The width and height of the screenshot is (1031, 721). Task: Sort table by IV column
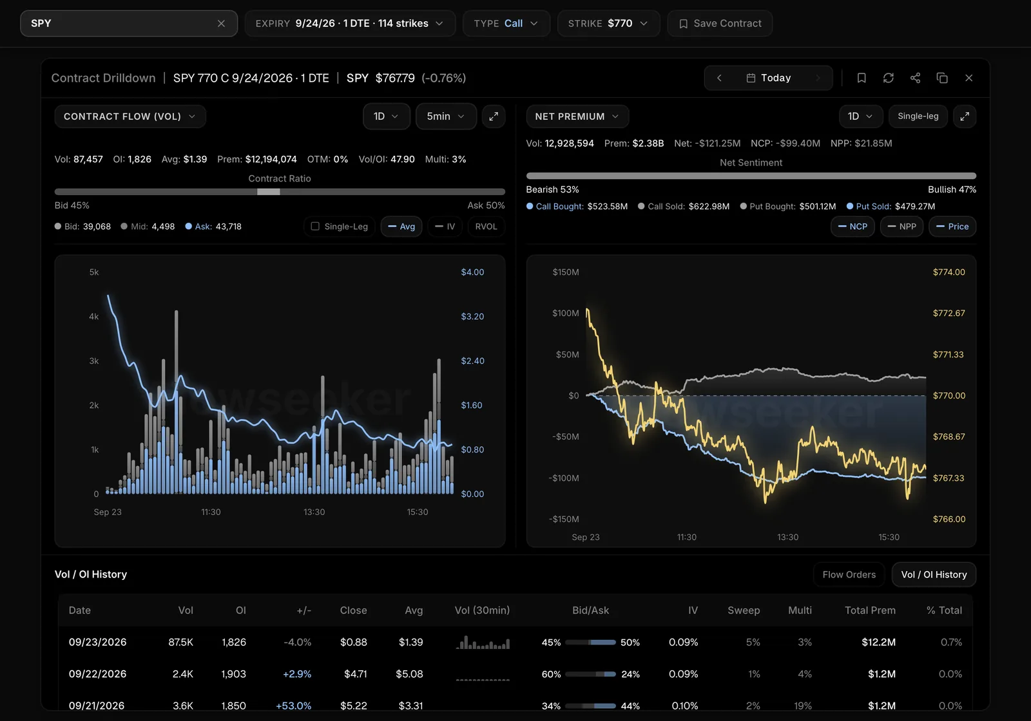click(693, 610)
